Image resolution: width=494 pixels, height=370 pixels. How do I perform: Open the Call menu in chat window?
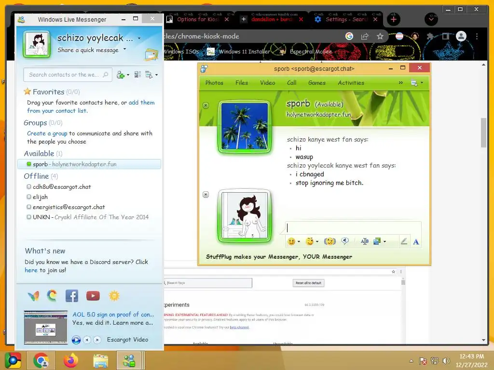pos(292,83)
